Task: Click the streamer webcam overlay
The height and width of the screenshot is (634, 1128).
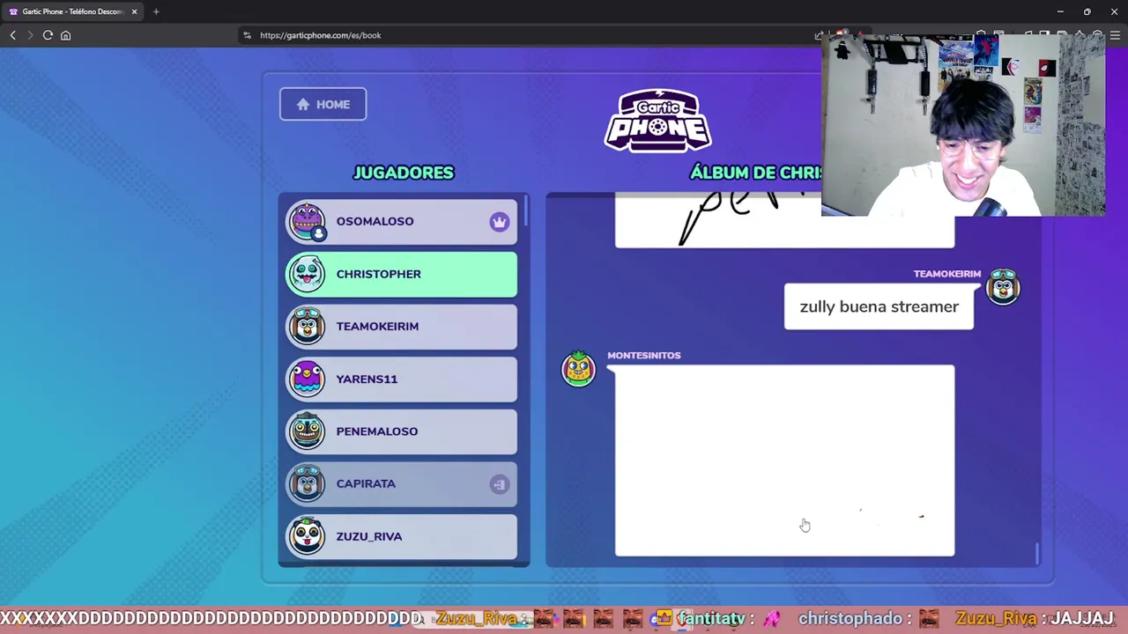Action: coord(963,125)
